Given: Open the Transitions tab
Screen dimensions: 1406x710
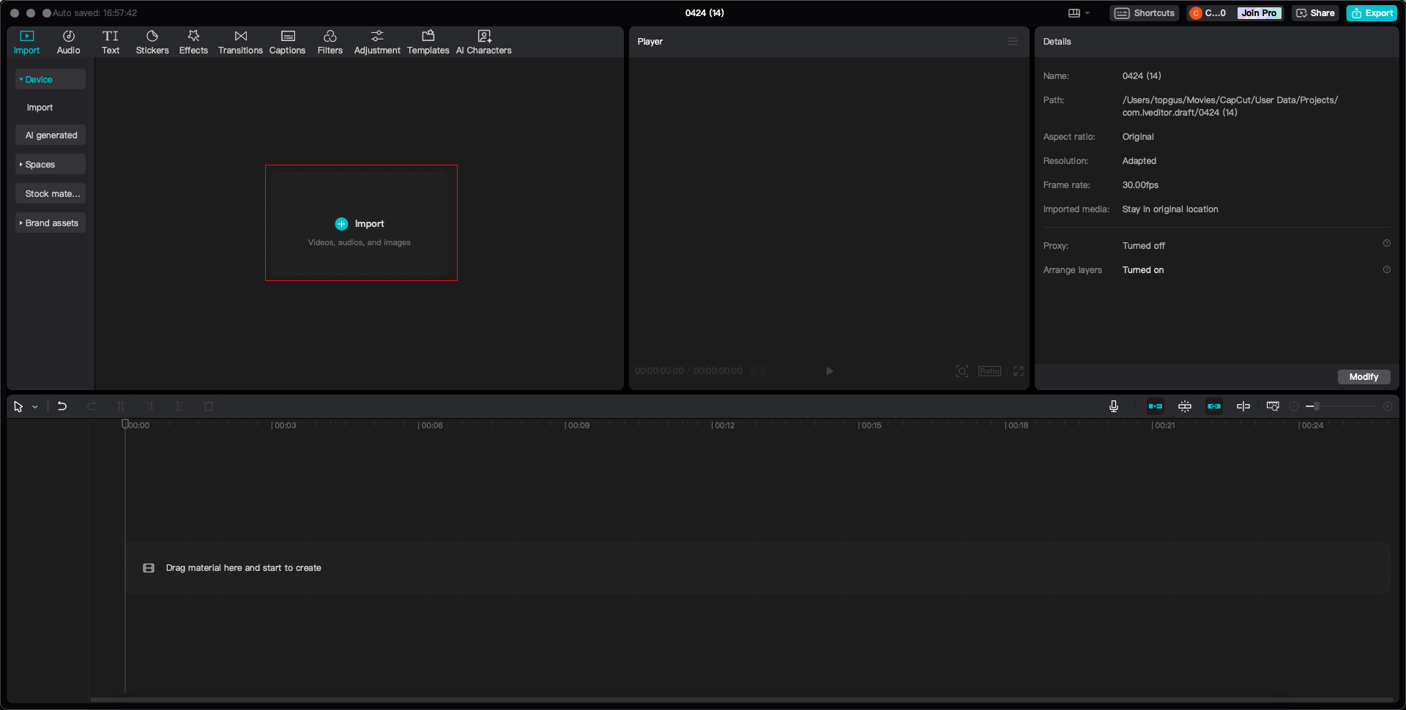Looking at the screenshot, I should click(240, 42).
